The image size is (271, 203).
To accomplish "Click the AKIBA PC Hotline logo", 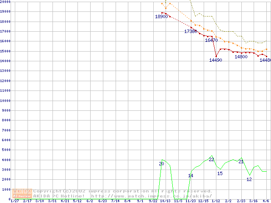I will 22,193.
